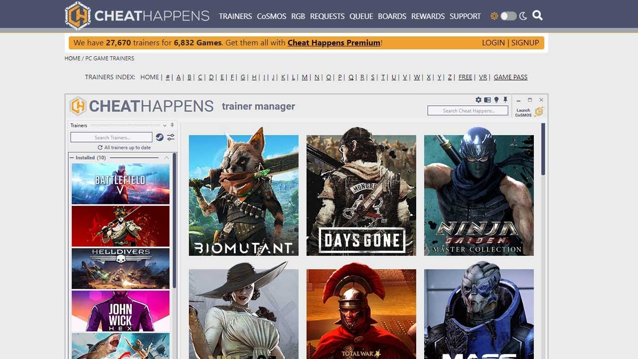Open the VR trainers index link
This screenshot has height=359, width=638.
tap(483, 77)
